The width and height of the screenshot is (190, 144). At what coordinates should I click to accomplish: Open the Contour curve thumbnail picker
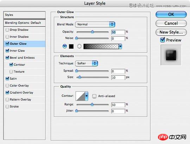80,96
